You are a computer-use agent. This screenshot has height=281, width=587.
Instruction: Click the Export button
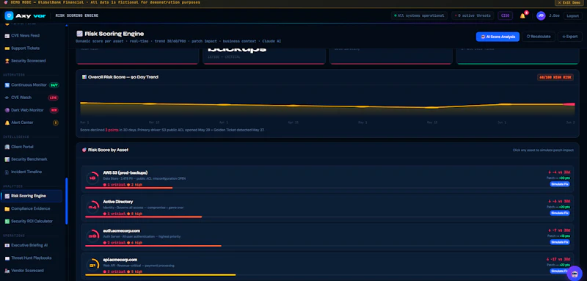point(570,37)
